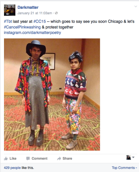Open the Darkmatter page name link
Screen dimensions: 139x172
(28, 7)
